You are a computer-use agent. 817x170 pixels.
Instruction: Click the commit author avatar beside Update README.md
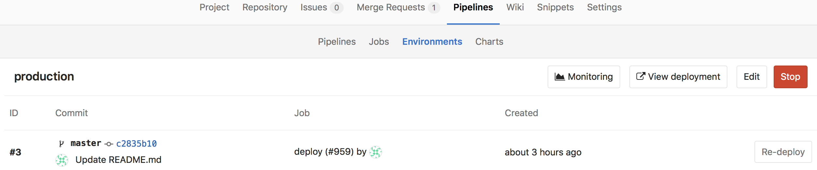tap(62, 160)
